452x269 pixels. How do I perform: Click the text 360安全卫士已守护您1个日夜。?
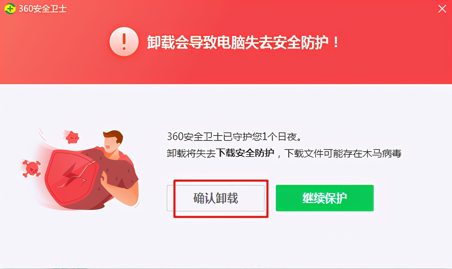coord(234,137)
